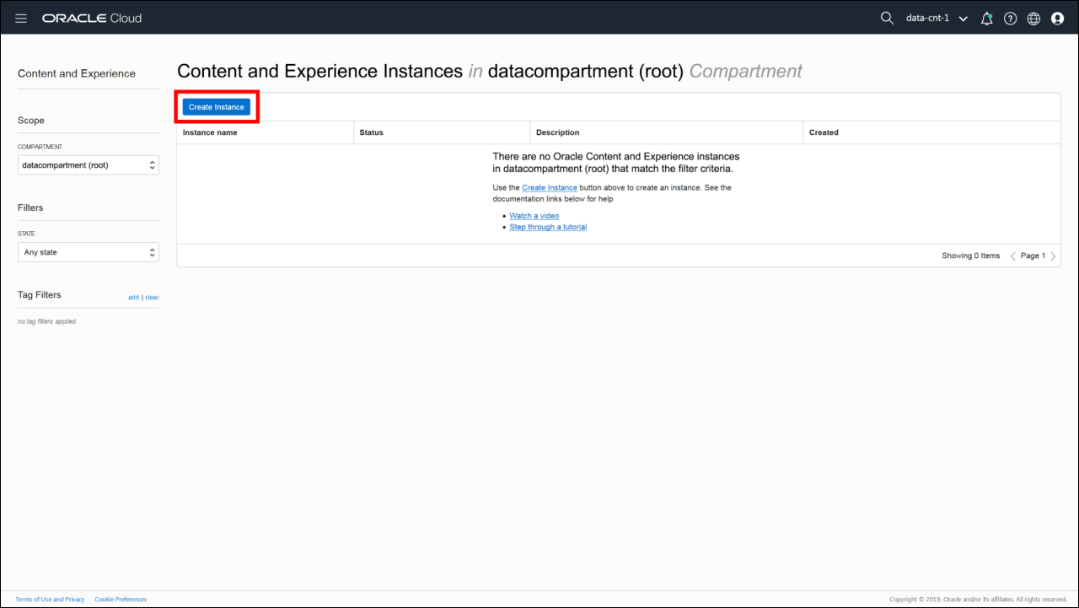Screen dimensions: 1079x608
Task: Go to next page arrow
Action: (x=1053, y=256)
